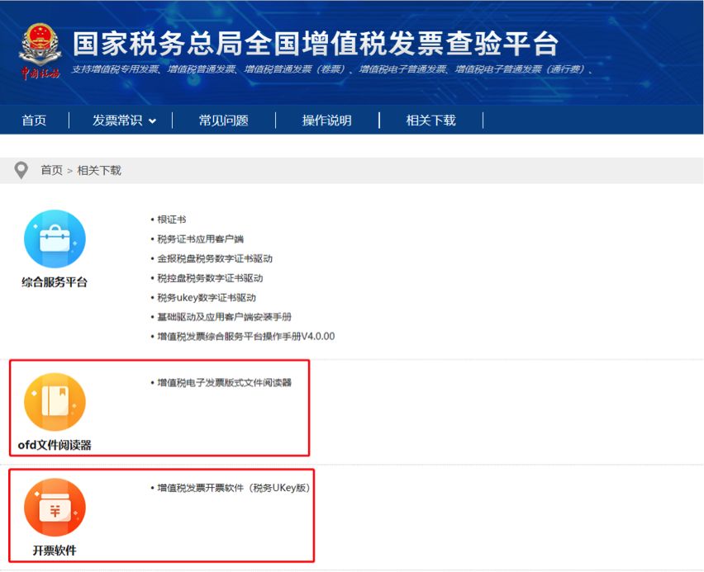Click the ofd文件阅读器 orange book icon
Viewport: 704px width, 572px height.
[x=55, y=402]
